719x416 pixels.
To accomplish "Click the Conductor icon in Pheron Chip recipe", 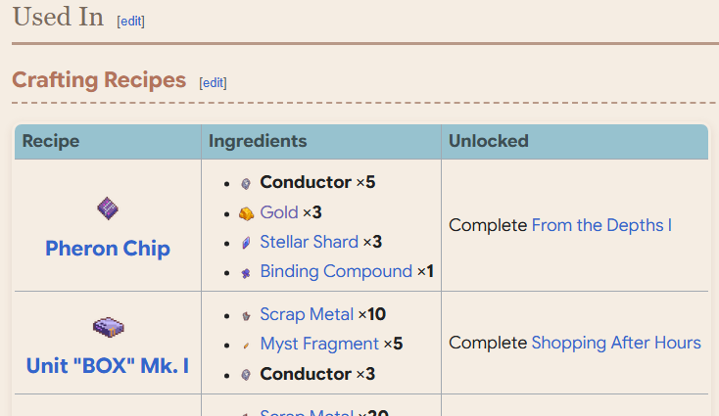I will (246, 184).
